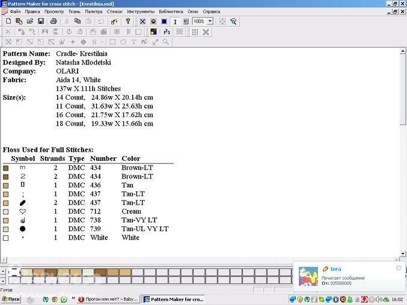The width and height of the screenshot is (407, 305).
Task: Toggle the grid display toolbar button
Action: click(x=195, y=32)
